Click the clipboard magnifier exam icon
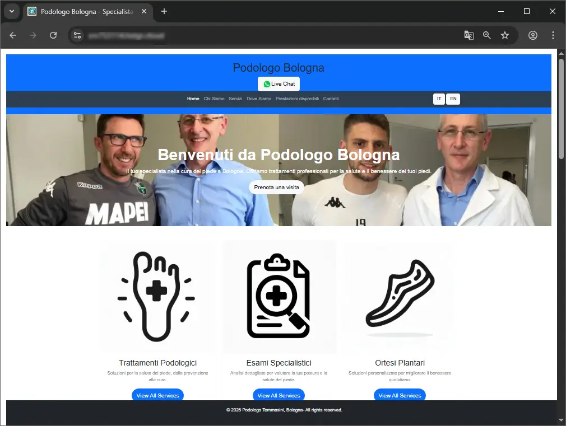 click(279, 296)
